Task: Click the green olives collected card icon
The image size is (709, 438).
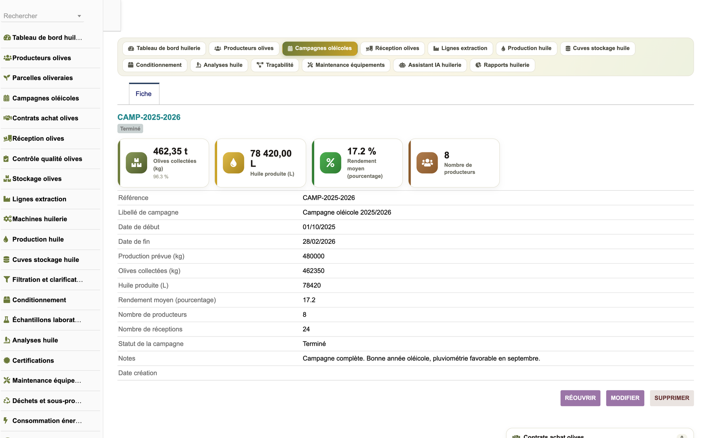Action: [x=137, y=163]
